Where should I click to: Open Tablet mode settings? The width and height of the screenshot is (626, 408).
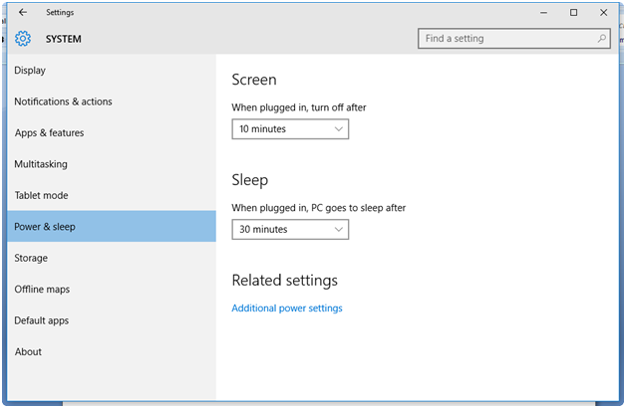click(x=41, y=196)
